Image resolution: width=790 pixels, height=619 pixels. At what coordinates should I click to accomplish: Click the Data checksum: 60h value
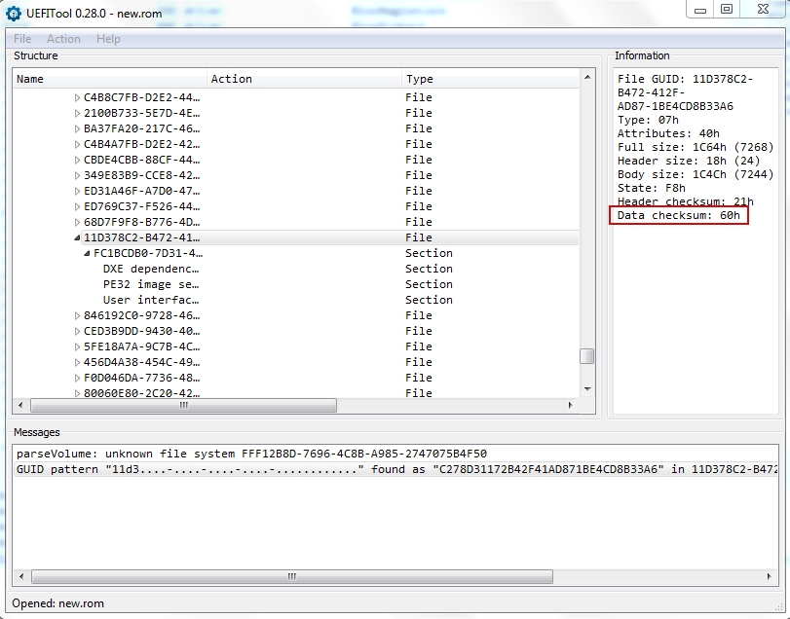679,215
